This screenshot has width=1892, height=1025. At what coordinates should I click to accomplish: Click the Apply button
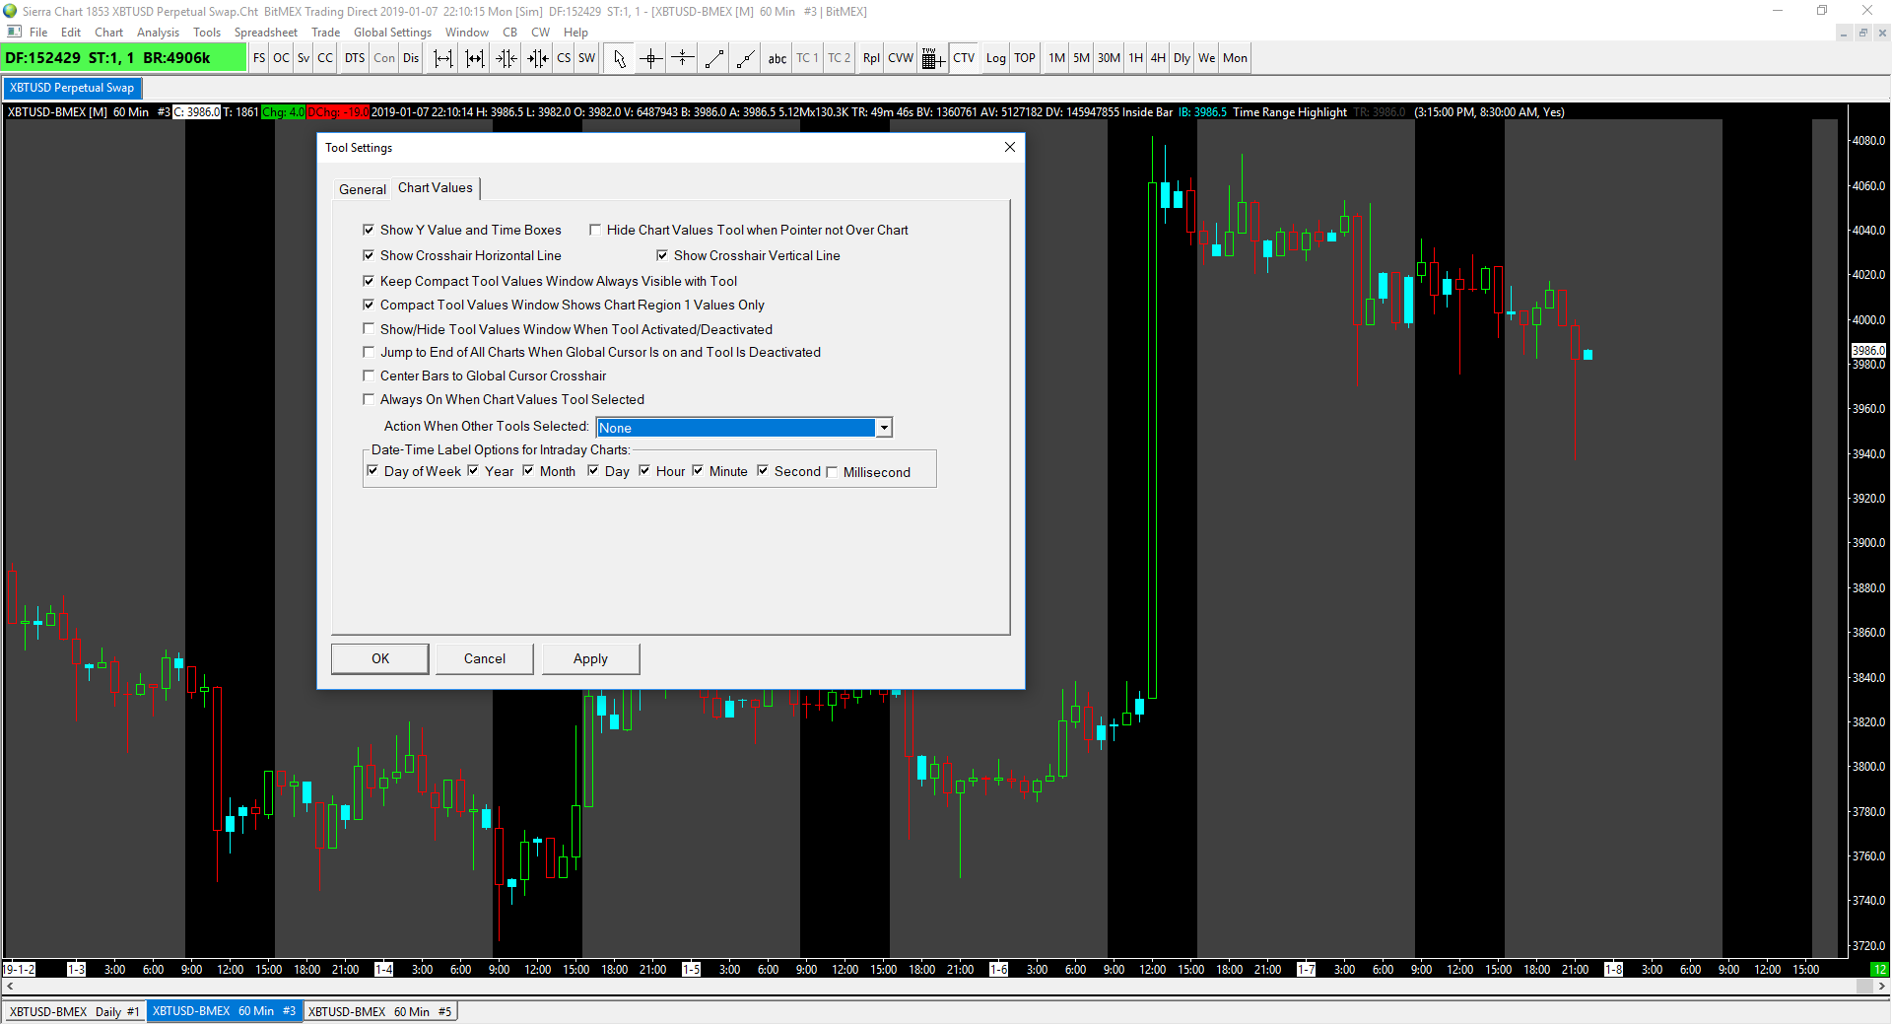(590, 658)
